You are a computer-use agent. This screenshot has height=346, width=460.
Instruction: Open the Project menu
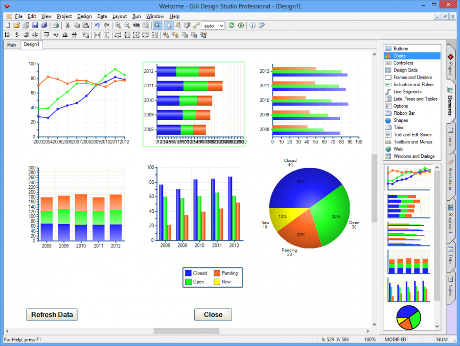(x=64, y=16)
